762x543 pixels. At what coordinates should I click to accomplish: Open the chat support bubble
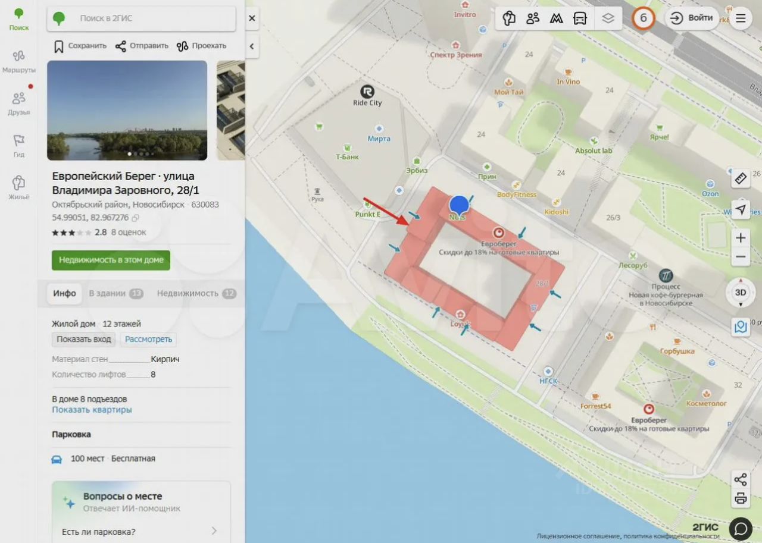(x=741, y=528)
